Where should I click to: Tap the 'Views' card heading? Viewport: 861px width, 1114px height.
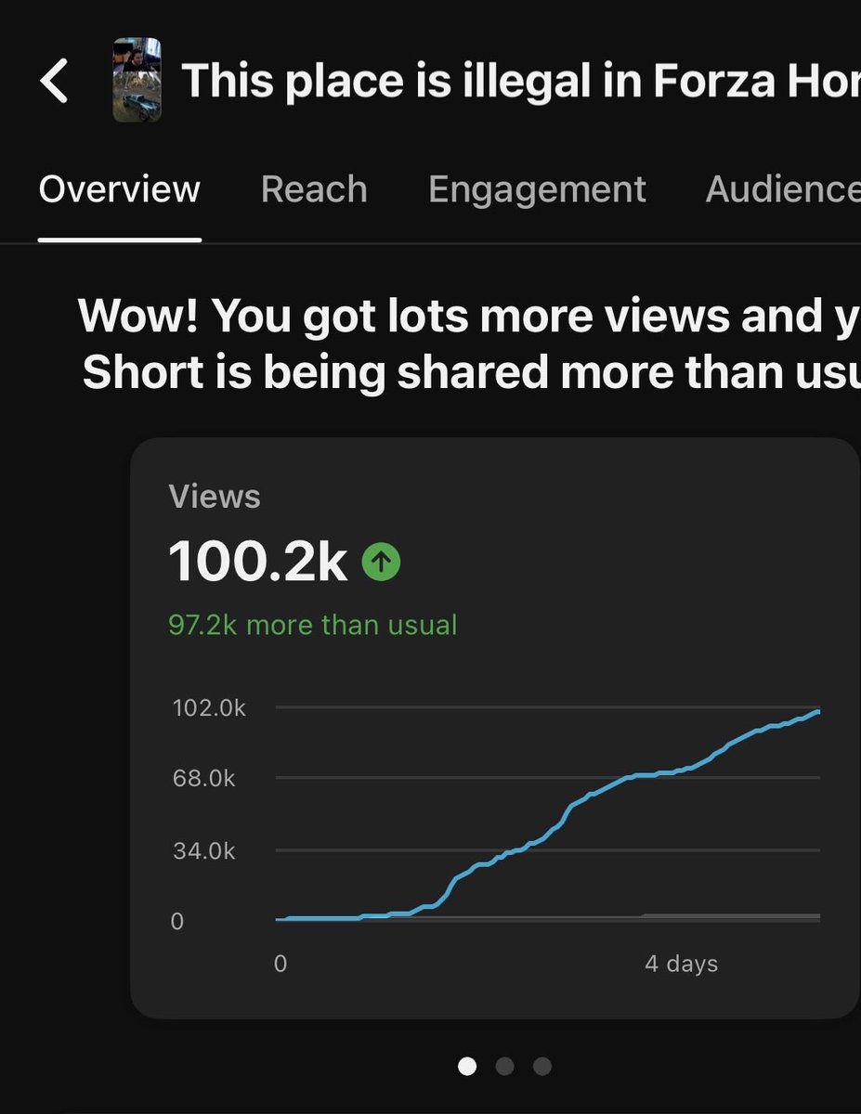(x=215, y=498)
